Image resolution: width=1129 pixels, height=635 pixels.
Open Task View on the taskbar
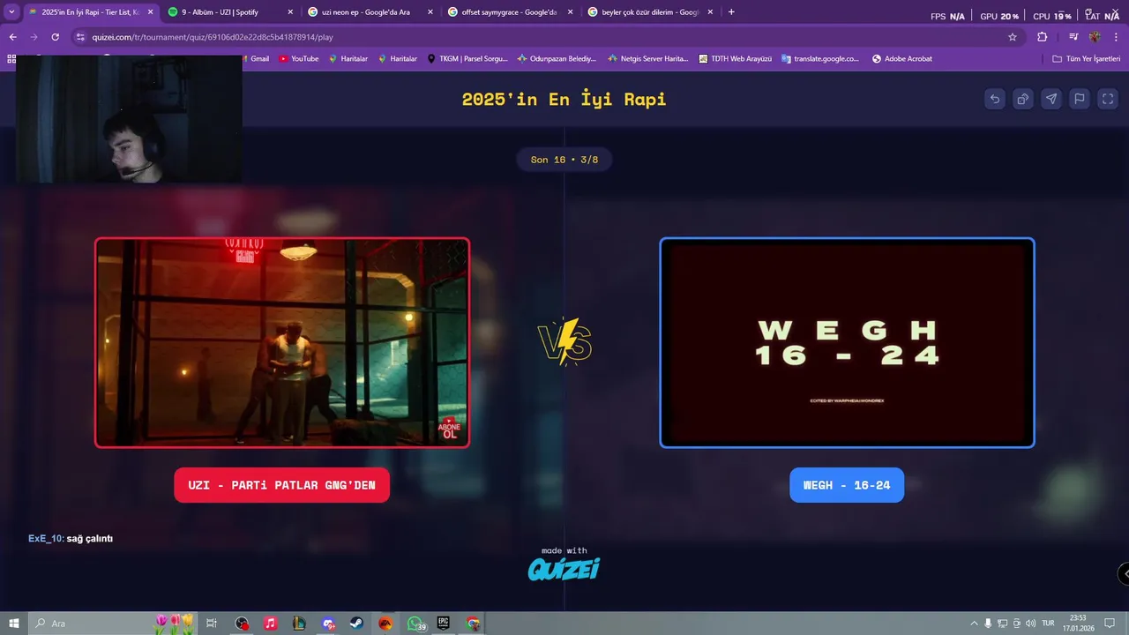point(212,624)
